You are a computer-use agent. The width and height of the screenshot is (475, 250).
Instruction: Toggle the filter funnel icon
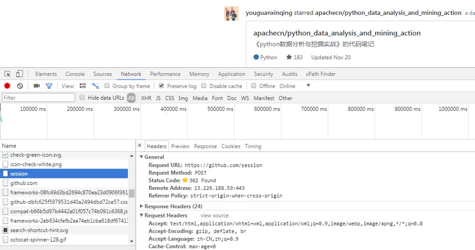coord(49,86)
